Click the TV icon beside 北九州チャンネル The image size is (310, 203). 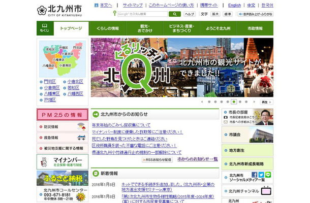(x=266, y=191)
